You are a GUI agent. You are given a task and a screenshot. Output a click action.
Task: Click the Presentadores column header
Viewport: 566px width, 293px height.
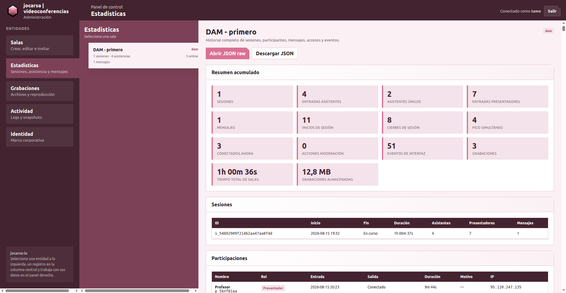click(x=482, y=223)
